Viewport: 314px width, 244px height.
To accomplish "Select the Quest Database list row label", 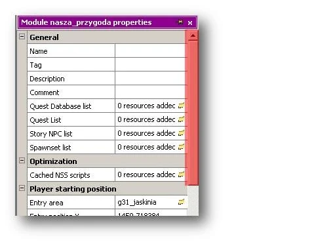I will 60,106.
